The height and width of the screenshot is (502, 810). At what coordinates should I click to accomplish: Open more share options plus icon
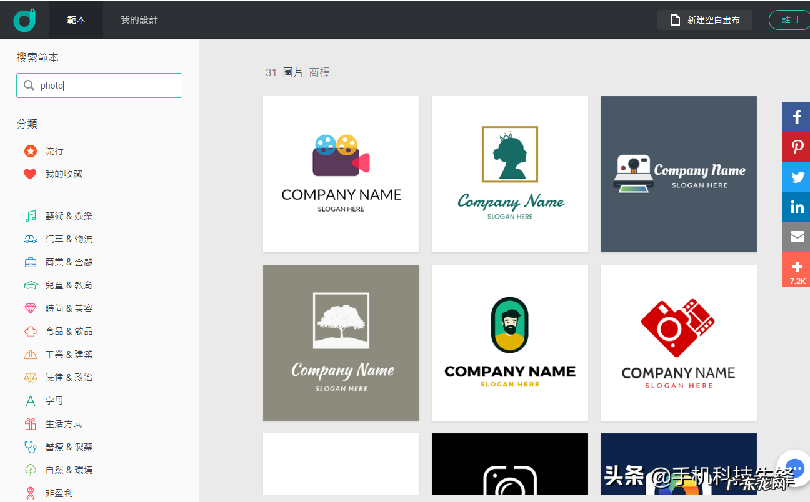coord(796,268)
